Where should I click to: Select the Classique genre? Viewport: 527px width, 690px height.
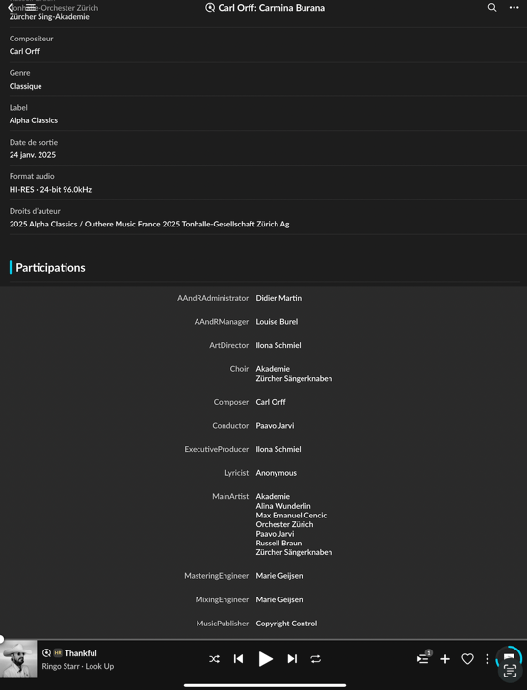pyautogui.click(x=25, y=86)
